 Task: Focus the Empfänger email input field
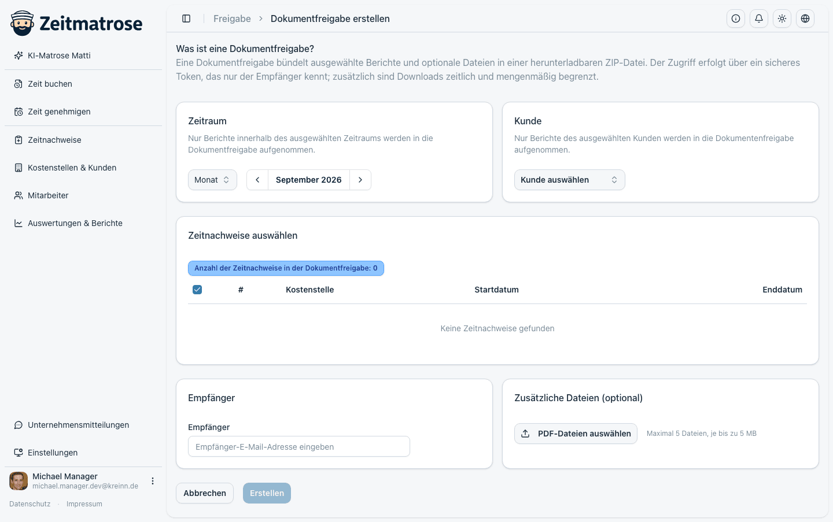tap(299, 446)
